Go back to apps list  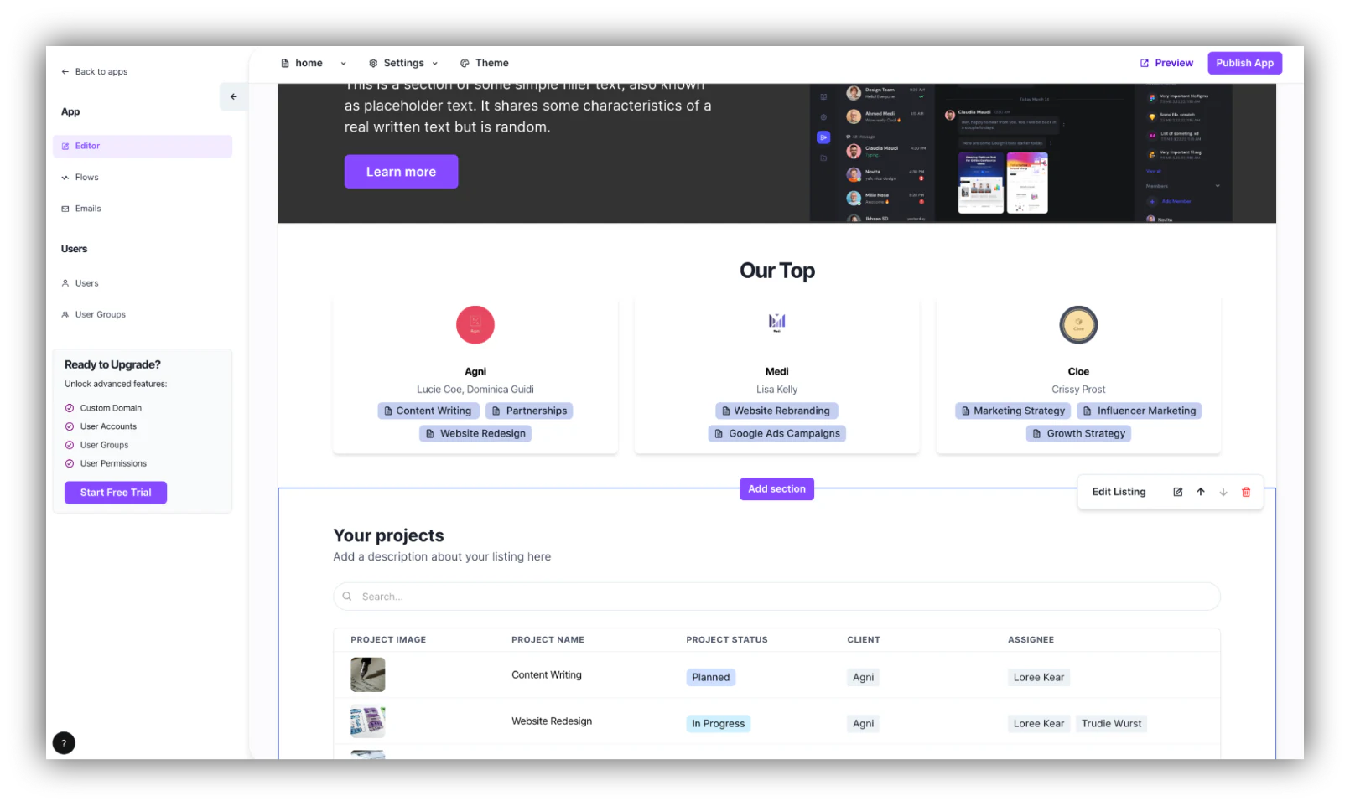click(94, 72)
